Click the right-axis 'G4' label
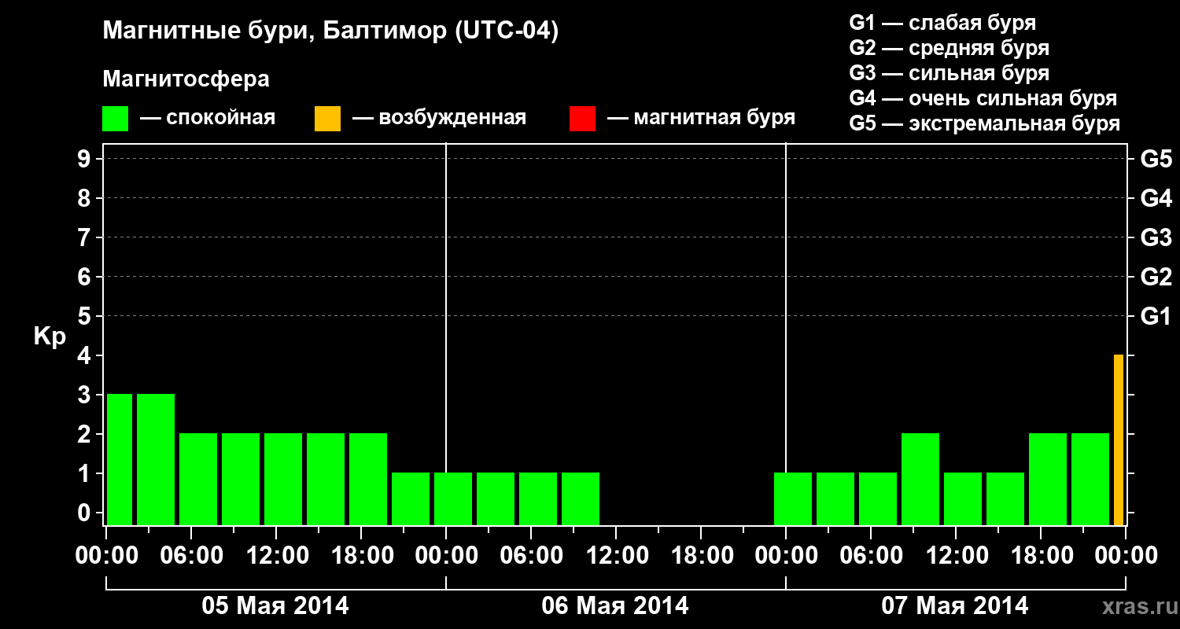 pos(1156,198)
